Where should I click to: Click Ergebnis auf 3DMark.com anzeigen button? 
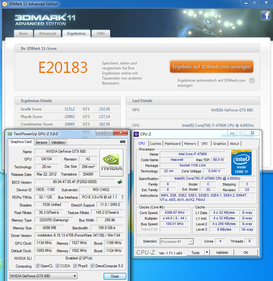pyautogui.click(x=211, y=67)
